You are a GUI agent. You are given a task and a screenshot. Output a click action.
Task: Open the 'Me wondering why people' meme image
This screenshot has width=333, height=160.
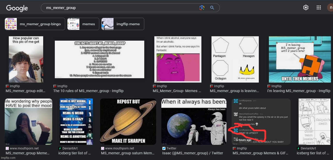tap(28, 122)
